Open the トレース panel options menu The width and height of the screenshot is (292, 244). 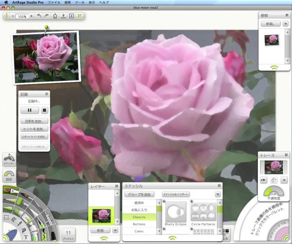pos(284,180)
